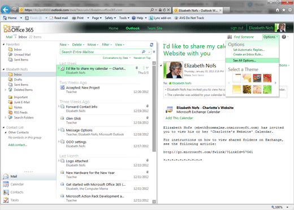Open the browser Tools gear icon
The height and width of the screenshot is (210, 294).
coord(290,10)
